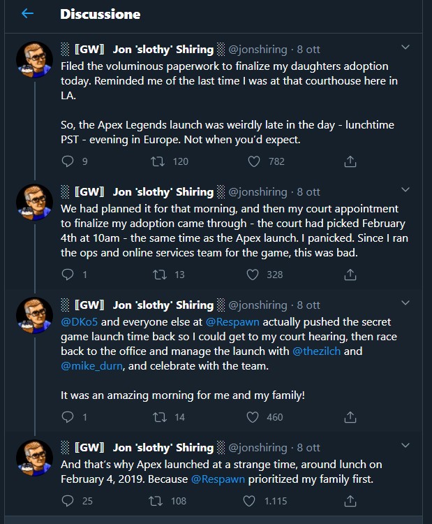Expand the second tweet's more-options chevron
The width and height of the screenshot is (432, 524).
405,190
